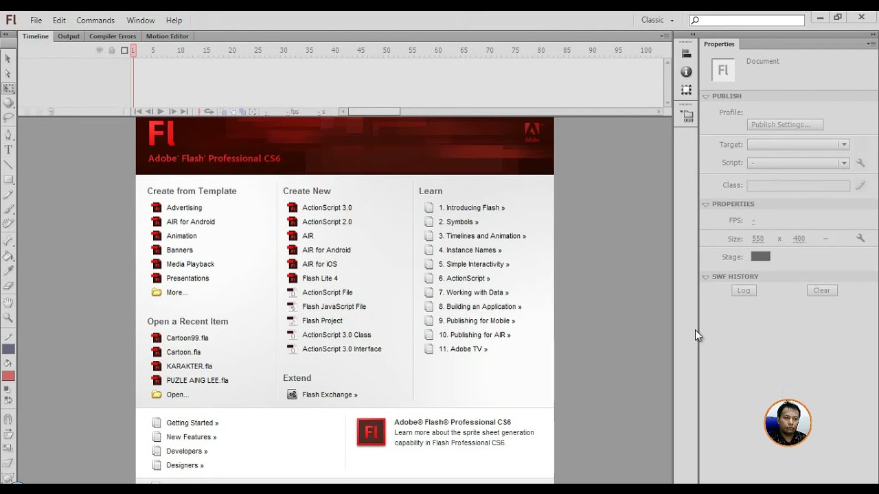This screenshot has height=494, width=879.
Task: Open the Edit menu
Action: tap(59, 20)
